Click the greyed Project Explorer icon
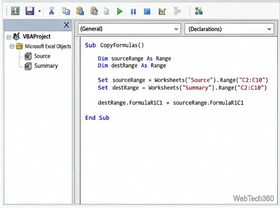This screenshot has width=280, height=208. coord(177,11)
